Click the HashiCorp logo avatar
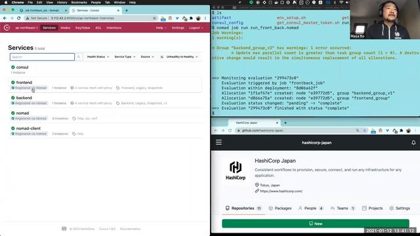Image resolution: width=420 pixels, height=236 pixels. point(236,170)
